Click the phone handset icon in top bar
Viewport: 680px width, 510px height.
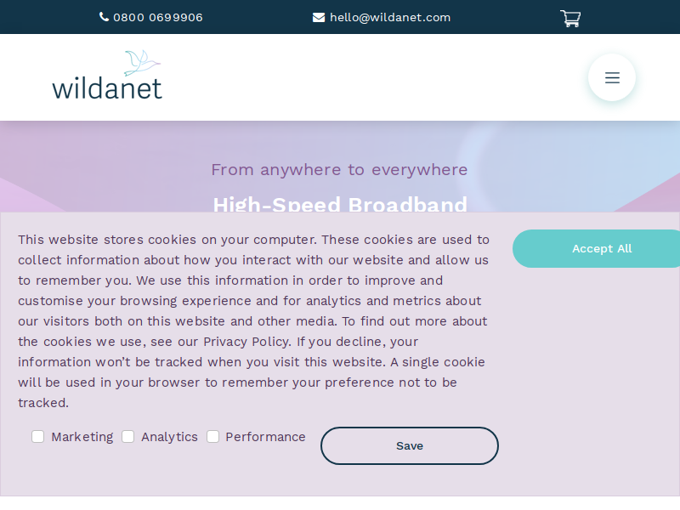tap(104, 17)
